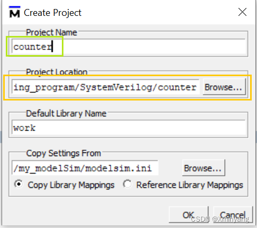257x228 pixels.
Task: Close the Create Project dialog
Action: (x=242, y=12)
